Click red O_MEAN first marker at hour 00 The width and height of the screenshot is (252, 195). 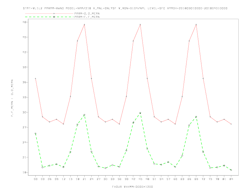tap(36, 78)
